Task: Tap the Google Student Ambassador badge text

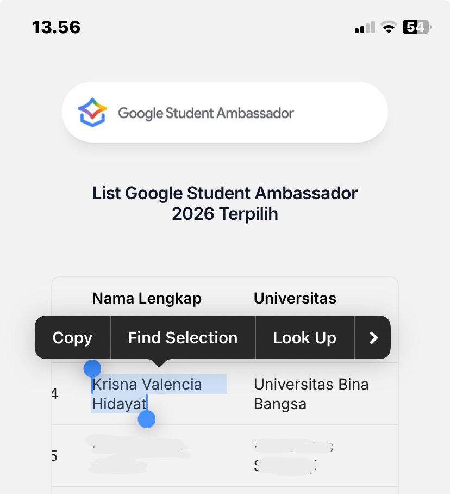Action: (206, 113)
